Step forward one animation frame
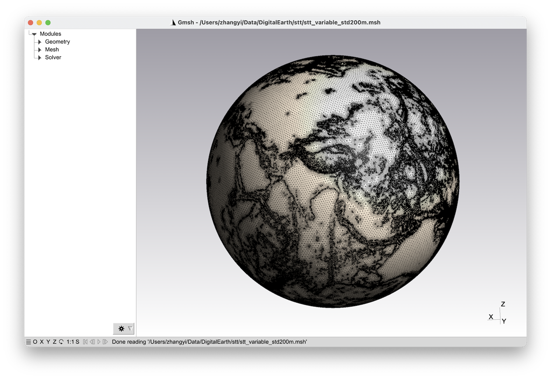 pos(105,342)
